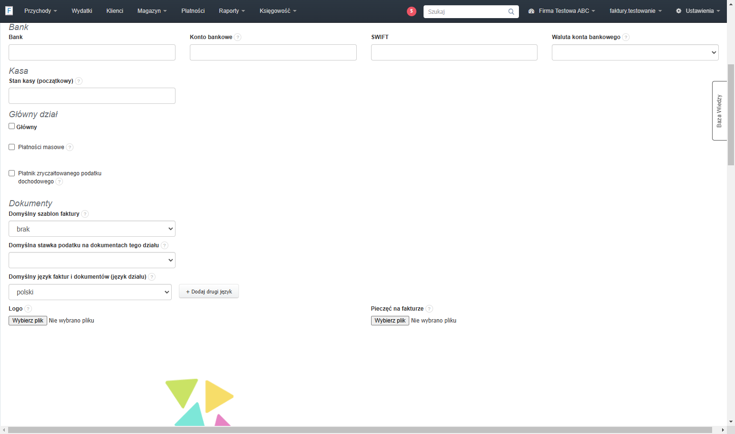Click into the SWIFT input field
The width and height of the screenshot is (735, 434).
click(x=454, y=52)
